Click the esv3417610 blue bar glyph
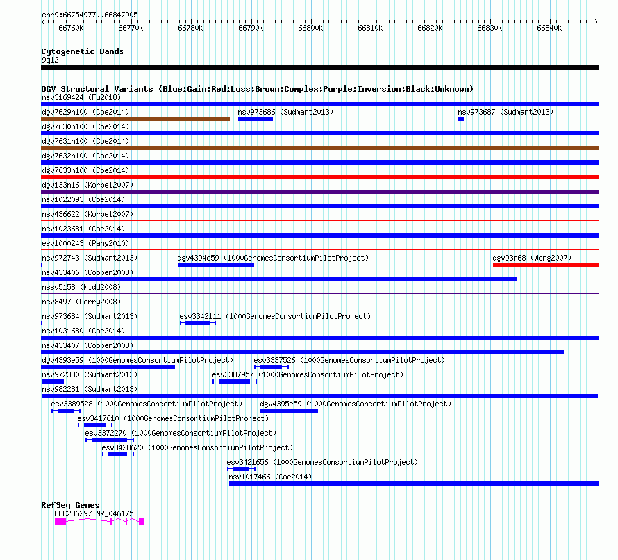The image size is (618, 560). [x=95, y=425]
